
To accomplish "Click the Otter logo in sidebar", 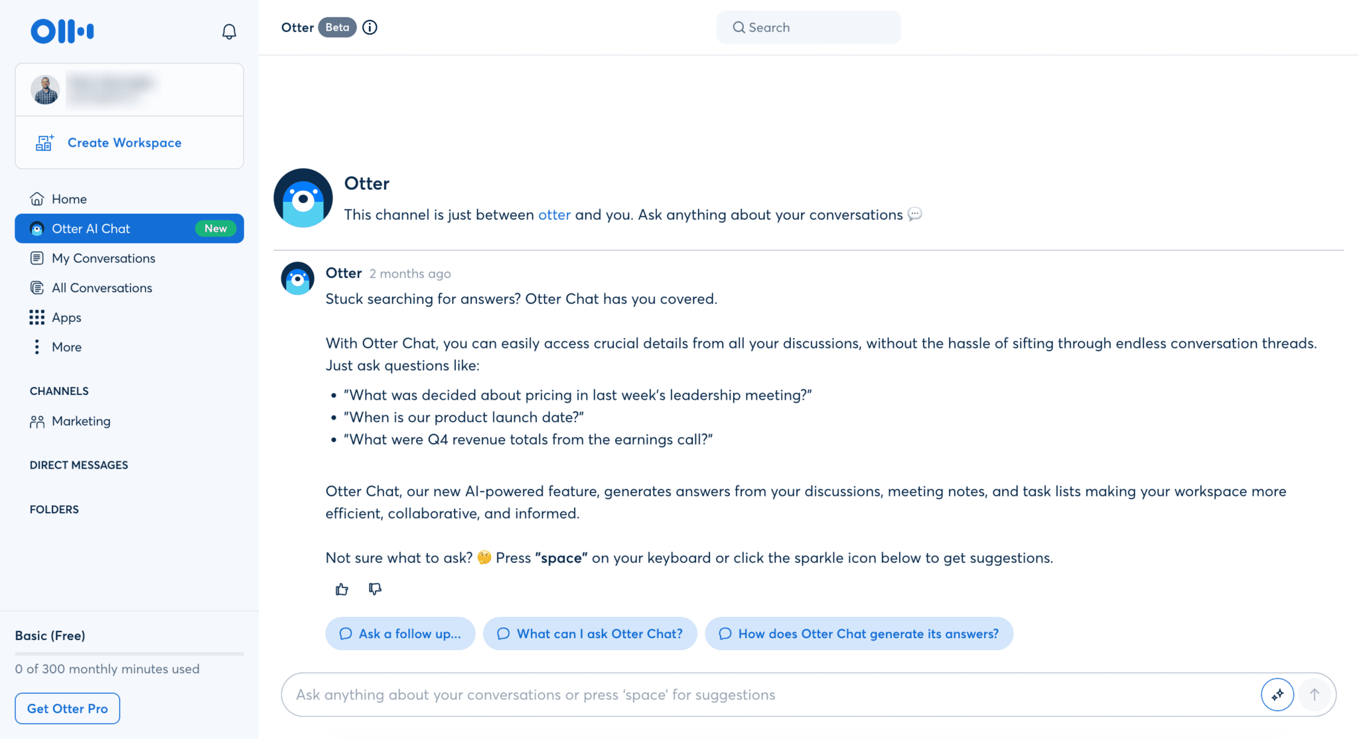I will [x=62, y=31].
